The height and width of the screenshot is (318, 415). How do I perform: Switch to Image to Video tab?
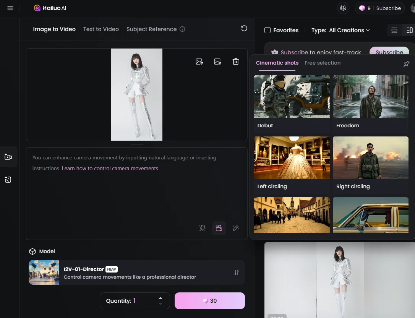[54, 29]
